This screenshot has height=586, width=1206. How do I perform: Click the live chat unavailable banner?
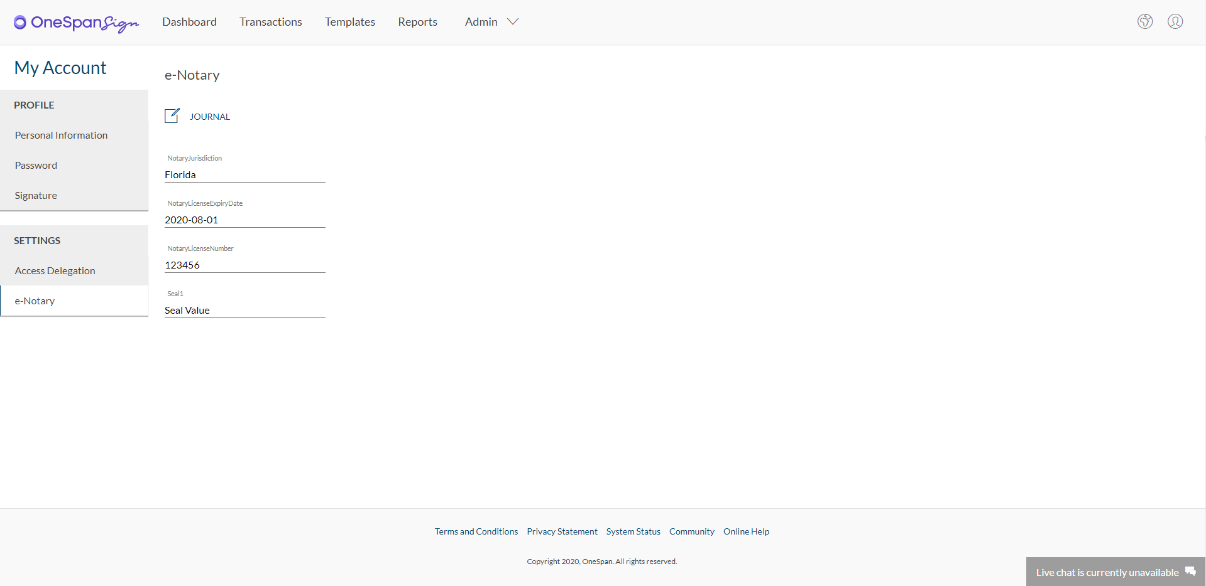click(x=1116, y=572)
